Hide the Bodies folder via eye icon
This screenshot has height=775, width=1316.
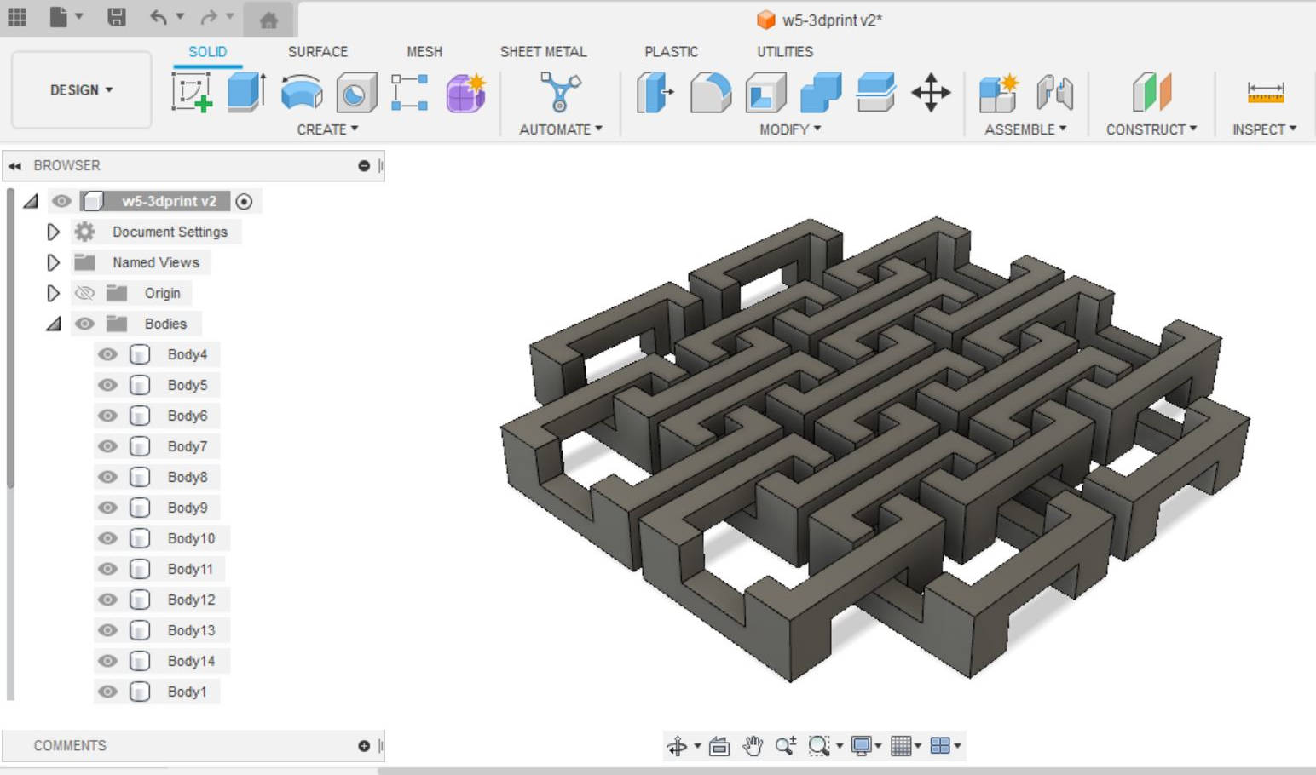coord(84,324)
